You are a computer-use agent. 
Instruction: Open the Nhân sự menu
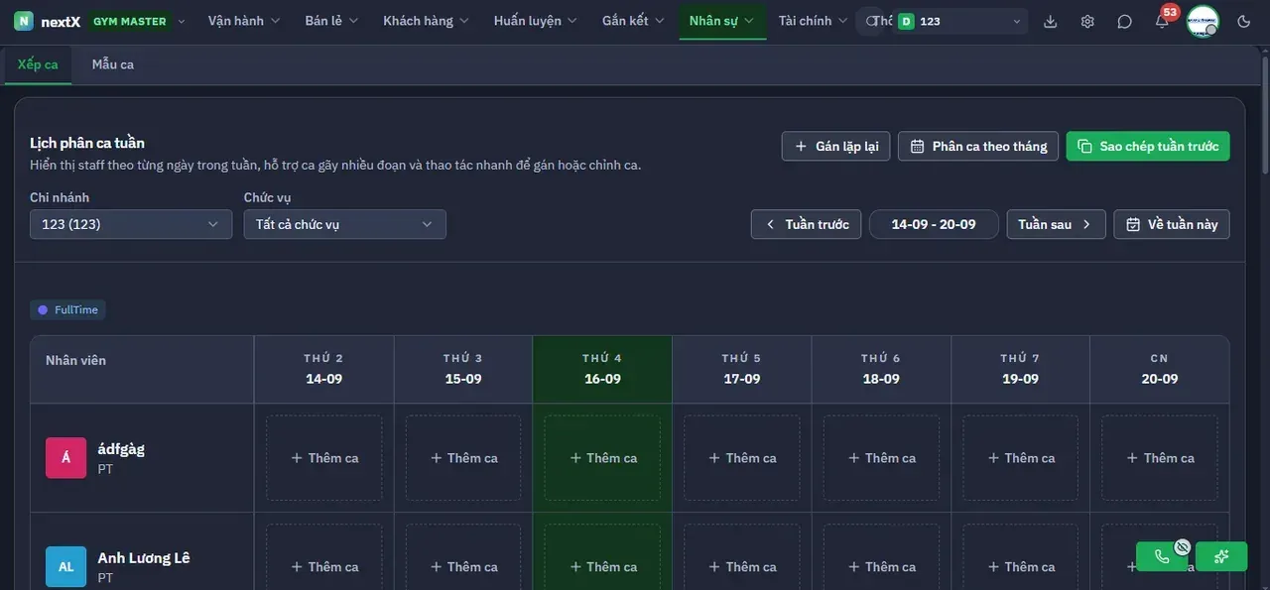point(722,21)
